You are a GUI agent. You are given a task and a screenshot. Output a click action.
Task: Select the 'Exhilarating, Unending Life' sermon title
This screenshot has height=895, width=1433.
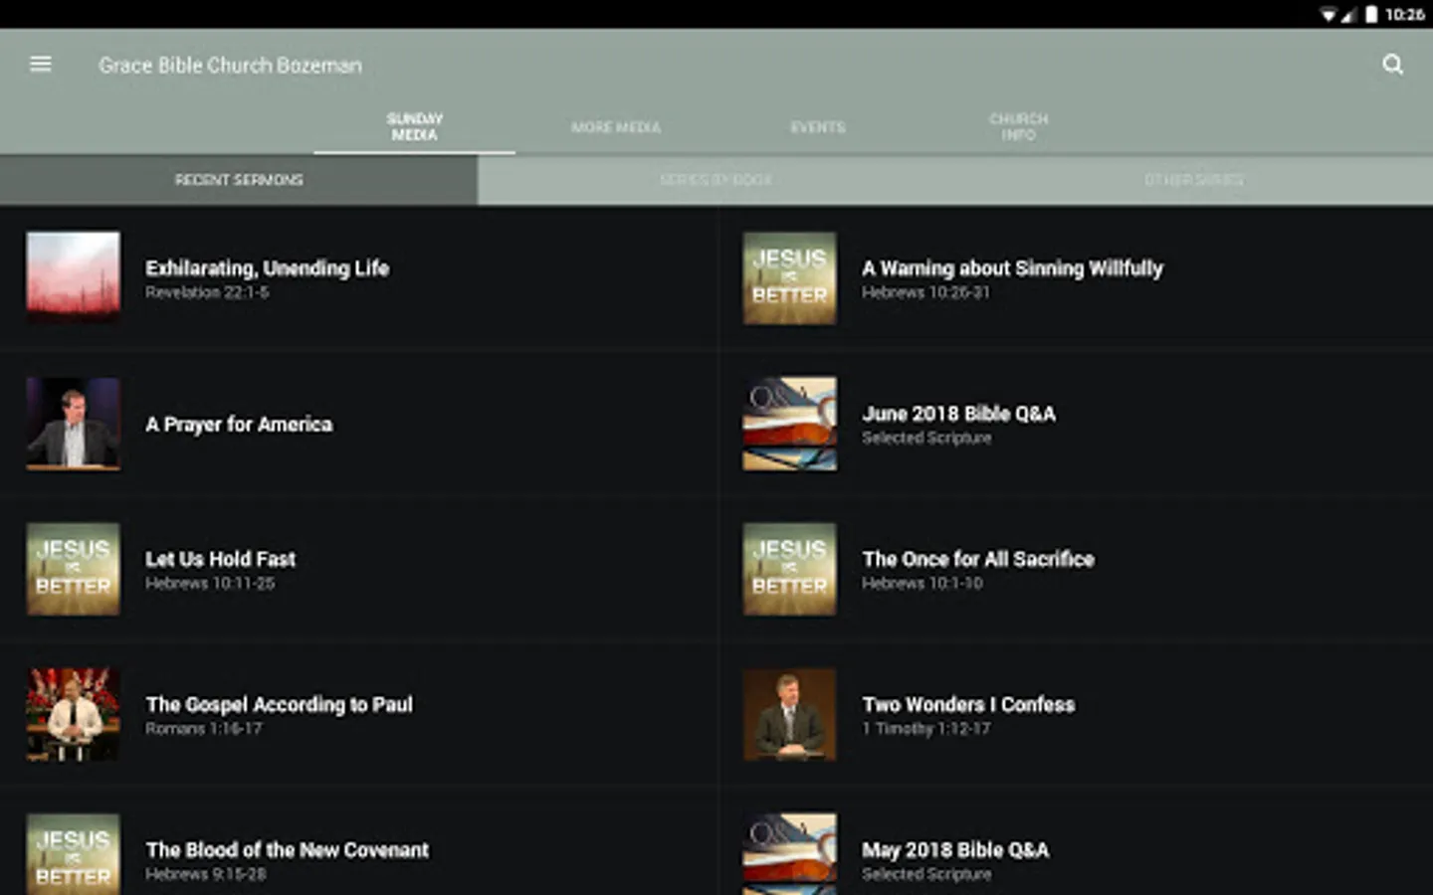268,268
